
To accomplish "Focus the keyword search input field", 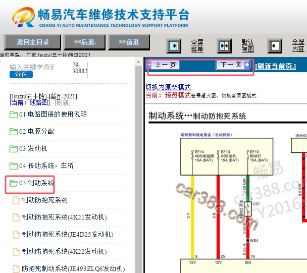I will [32, 67].
